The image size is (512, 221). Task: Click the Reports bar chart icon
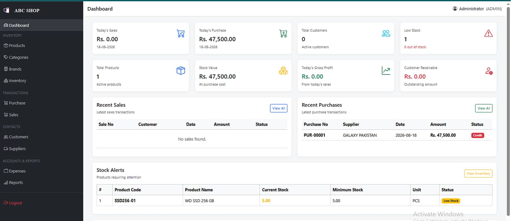(x=6, y=183)
